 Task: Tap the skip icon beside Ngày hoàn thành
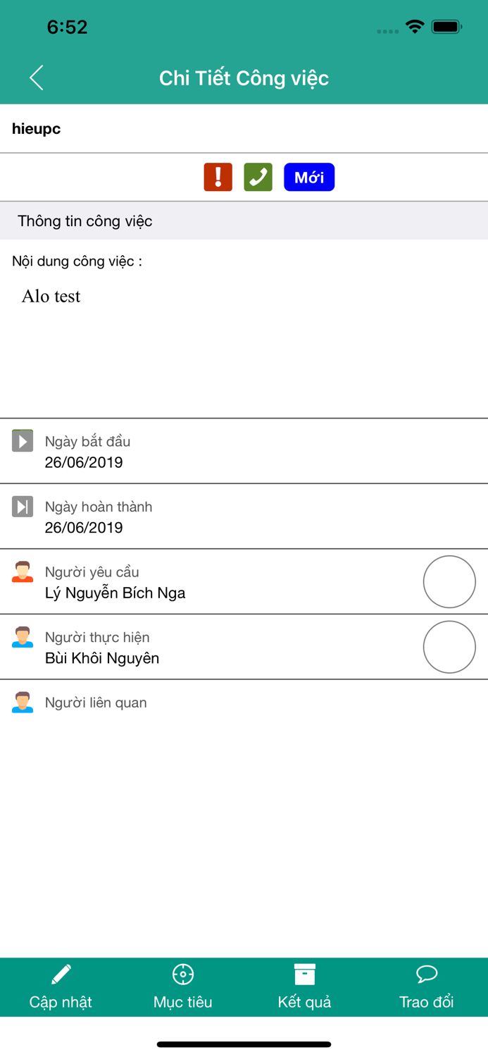(x=22, y=506)
